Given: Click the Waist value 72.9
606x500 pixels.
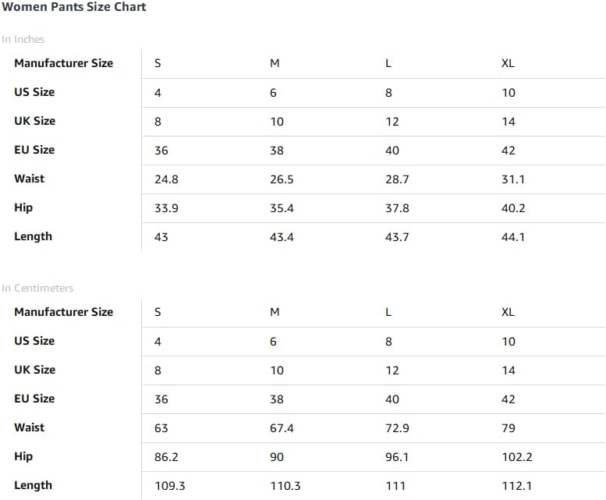Looking at the screenshot, I should tap(397, 428).
